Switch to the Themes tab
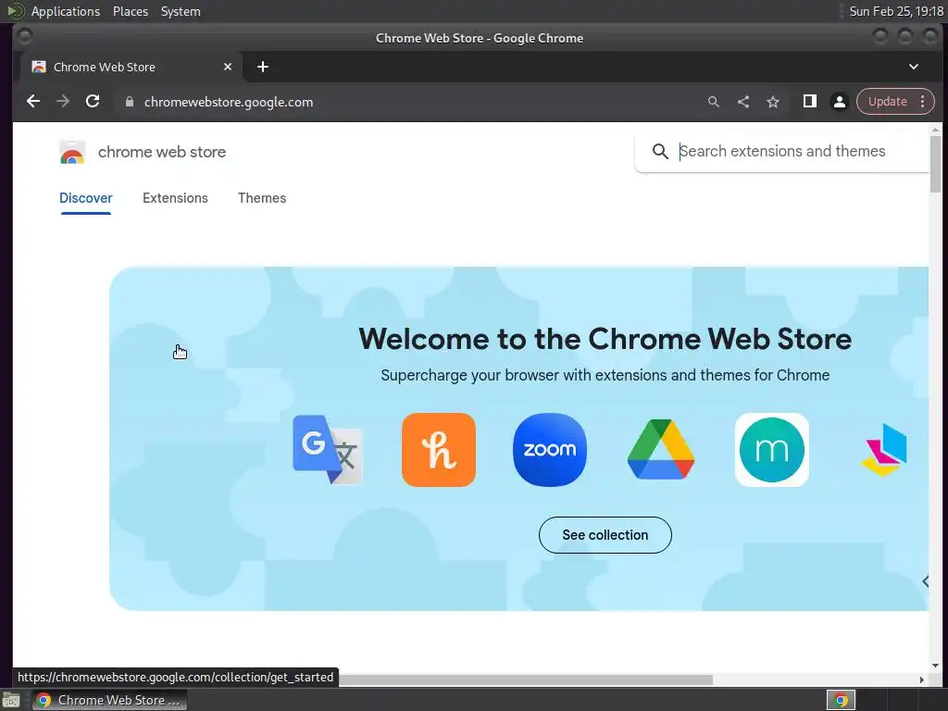Screen dimensions: 948x711 [262, 198]
